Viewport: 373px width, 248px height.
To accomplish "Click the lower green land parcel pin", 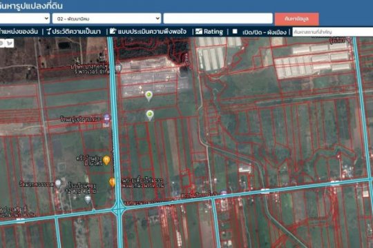I will click(150, 115).
